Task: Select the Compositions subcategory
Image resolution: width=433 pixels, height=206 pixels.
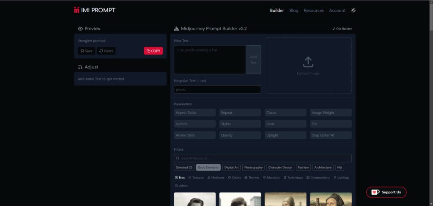Action: [318, 178]
